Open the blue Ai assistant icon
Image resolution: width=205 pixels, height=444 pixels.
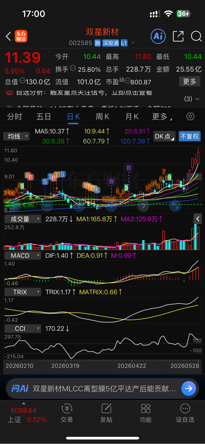158,36
